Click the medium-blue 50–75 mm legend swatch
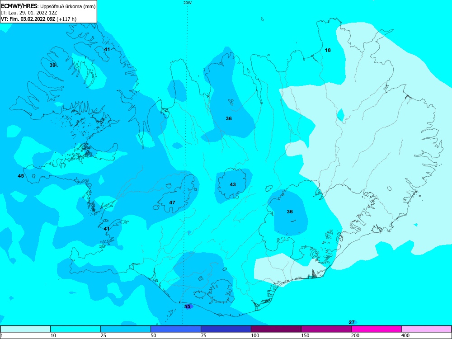The height and width of the screenshot is (339, 452). pos(176,329)
